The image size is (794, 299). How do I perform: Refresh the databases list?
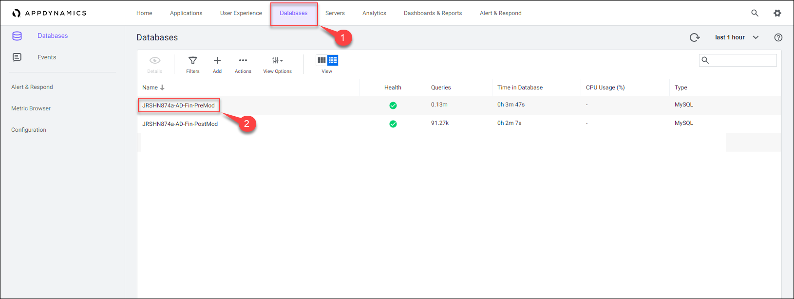pyautogui.click(x=694, y=37)
